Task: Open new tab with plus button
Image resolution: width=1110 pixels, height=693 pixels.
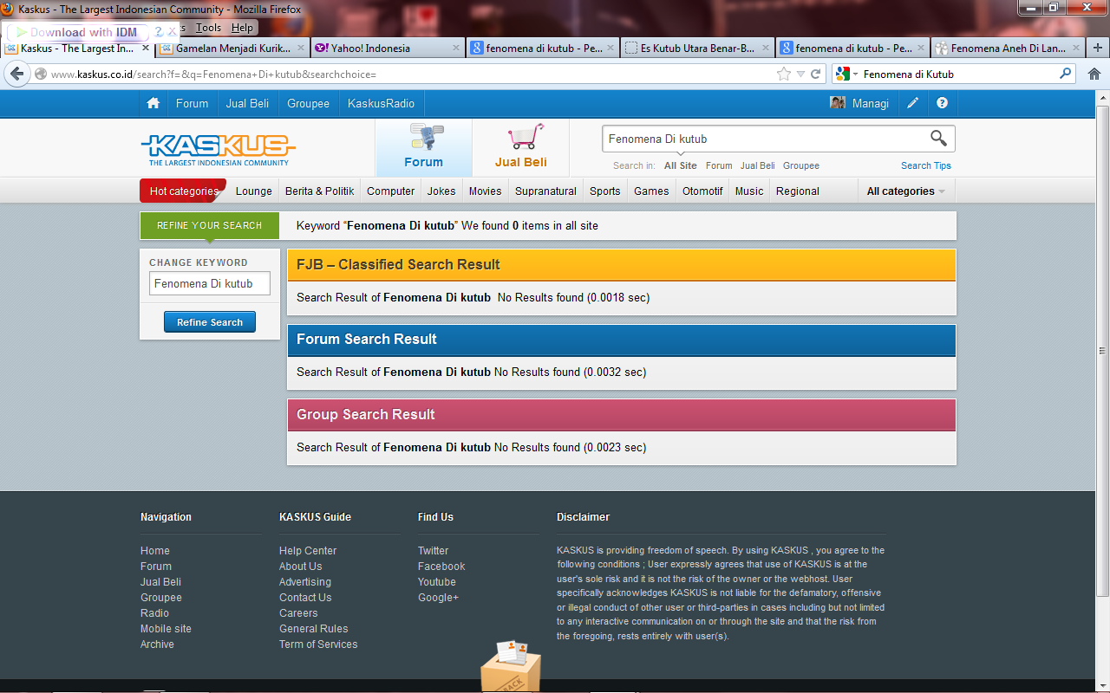Action: pos(1098,49)
